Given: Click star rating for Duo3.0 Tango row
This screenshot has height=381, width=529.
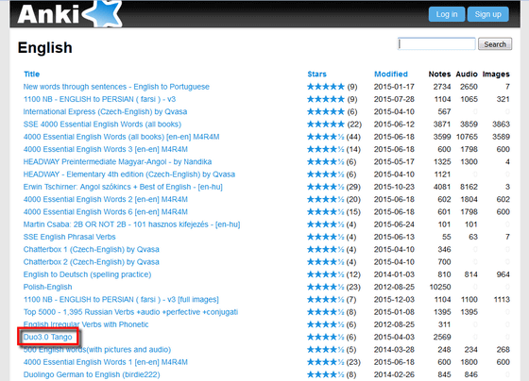Looking at the screenshot, I should click(x=326, y=337).
